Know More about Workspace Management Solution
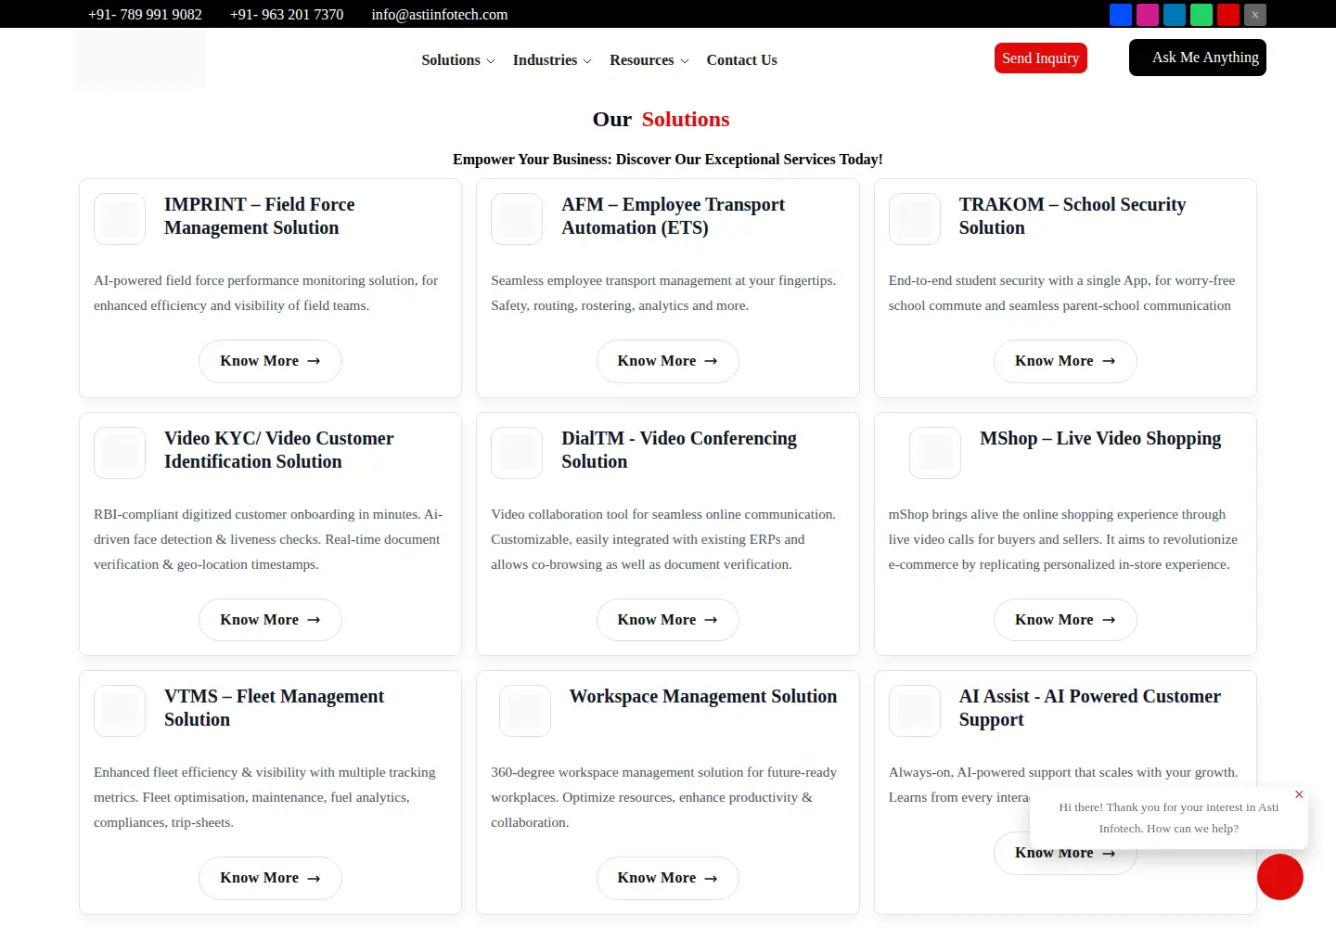Screen dimensions: 1336x928 pos(668,878)
